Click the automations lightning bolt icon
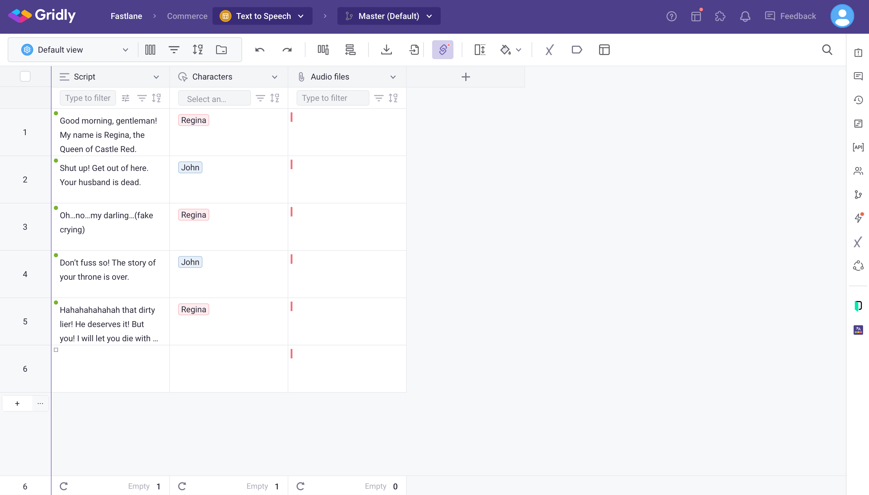Screen dimensions: 869x495 tap(858, 218)
